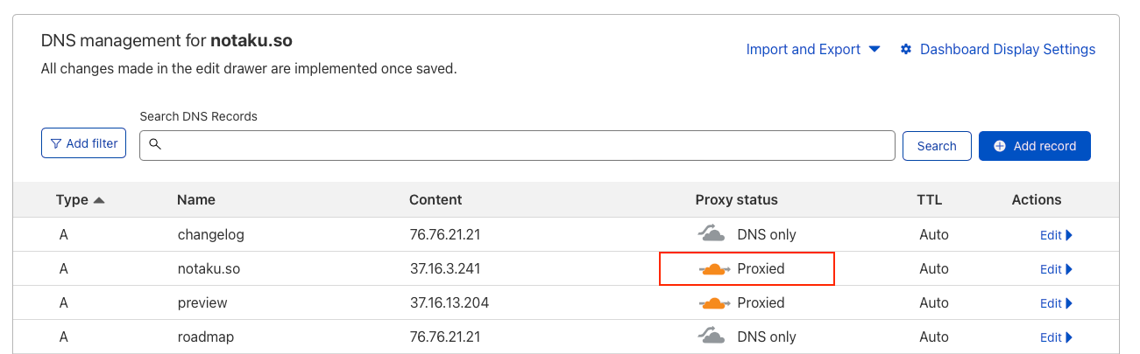Click the funnel icon on Add filter
This screenshot has width=1140, height=354.
(x=55, y=143)
